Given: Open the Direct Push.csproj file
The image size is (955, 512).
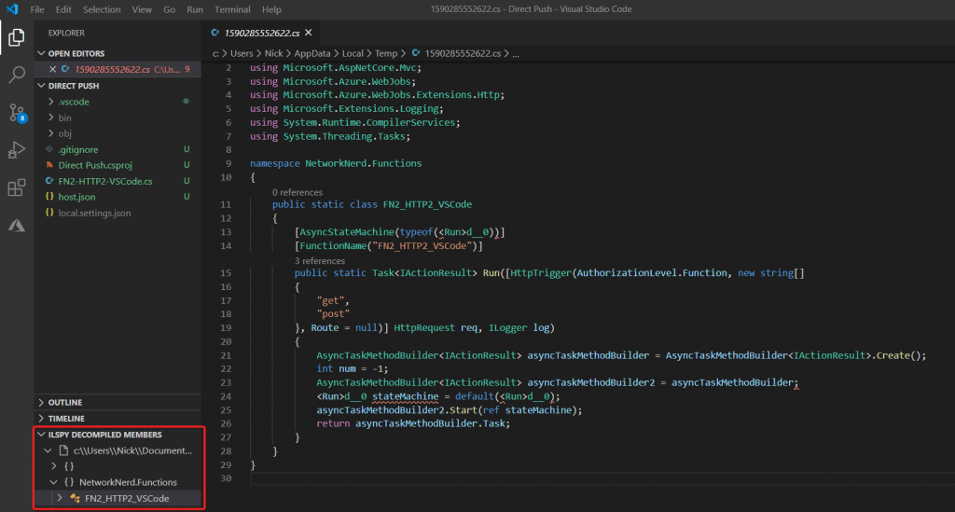Looking at the screenshot, I should click(95, 165).
